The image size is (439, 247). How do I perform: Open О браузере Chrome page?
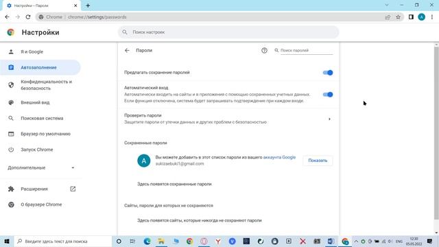pos(40,204)
